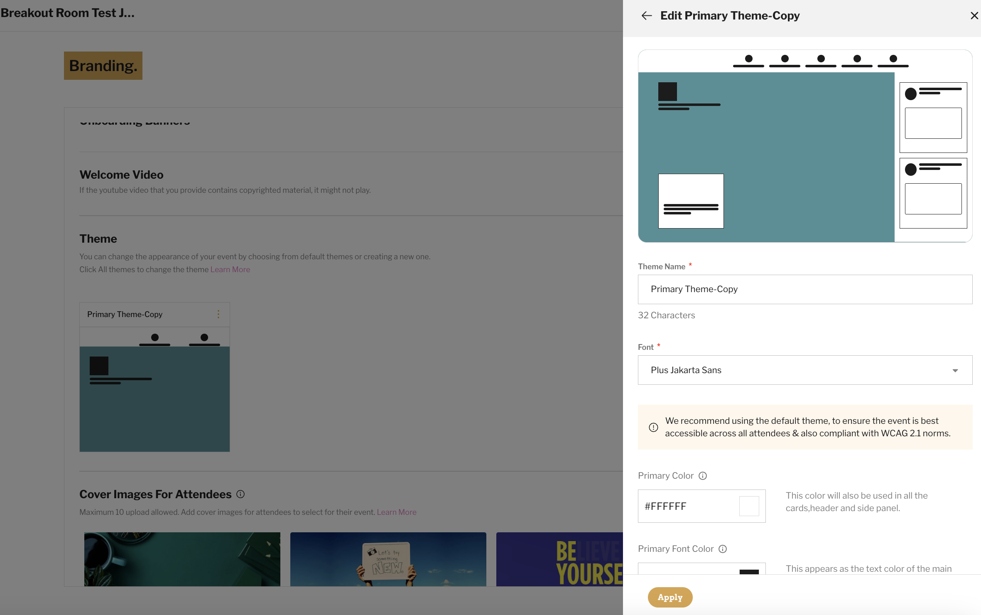Click Learn More link under Theme
Image resolution: width=981 pixels, height=615 pixels.
(x=230, y=269)
